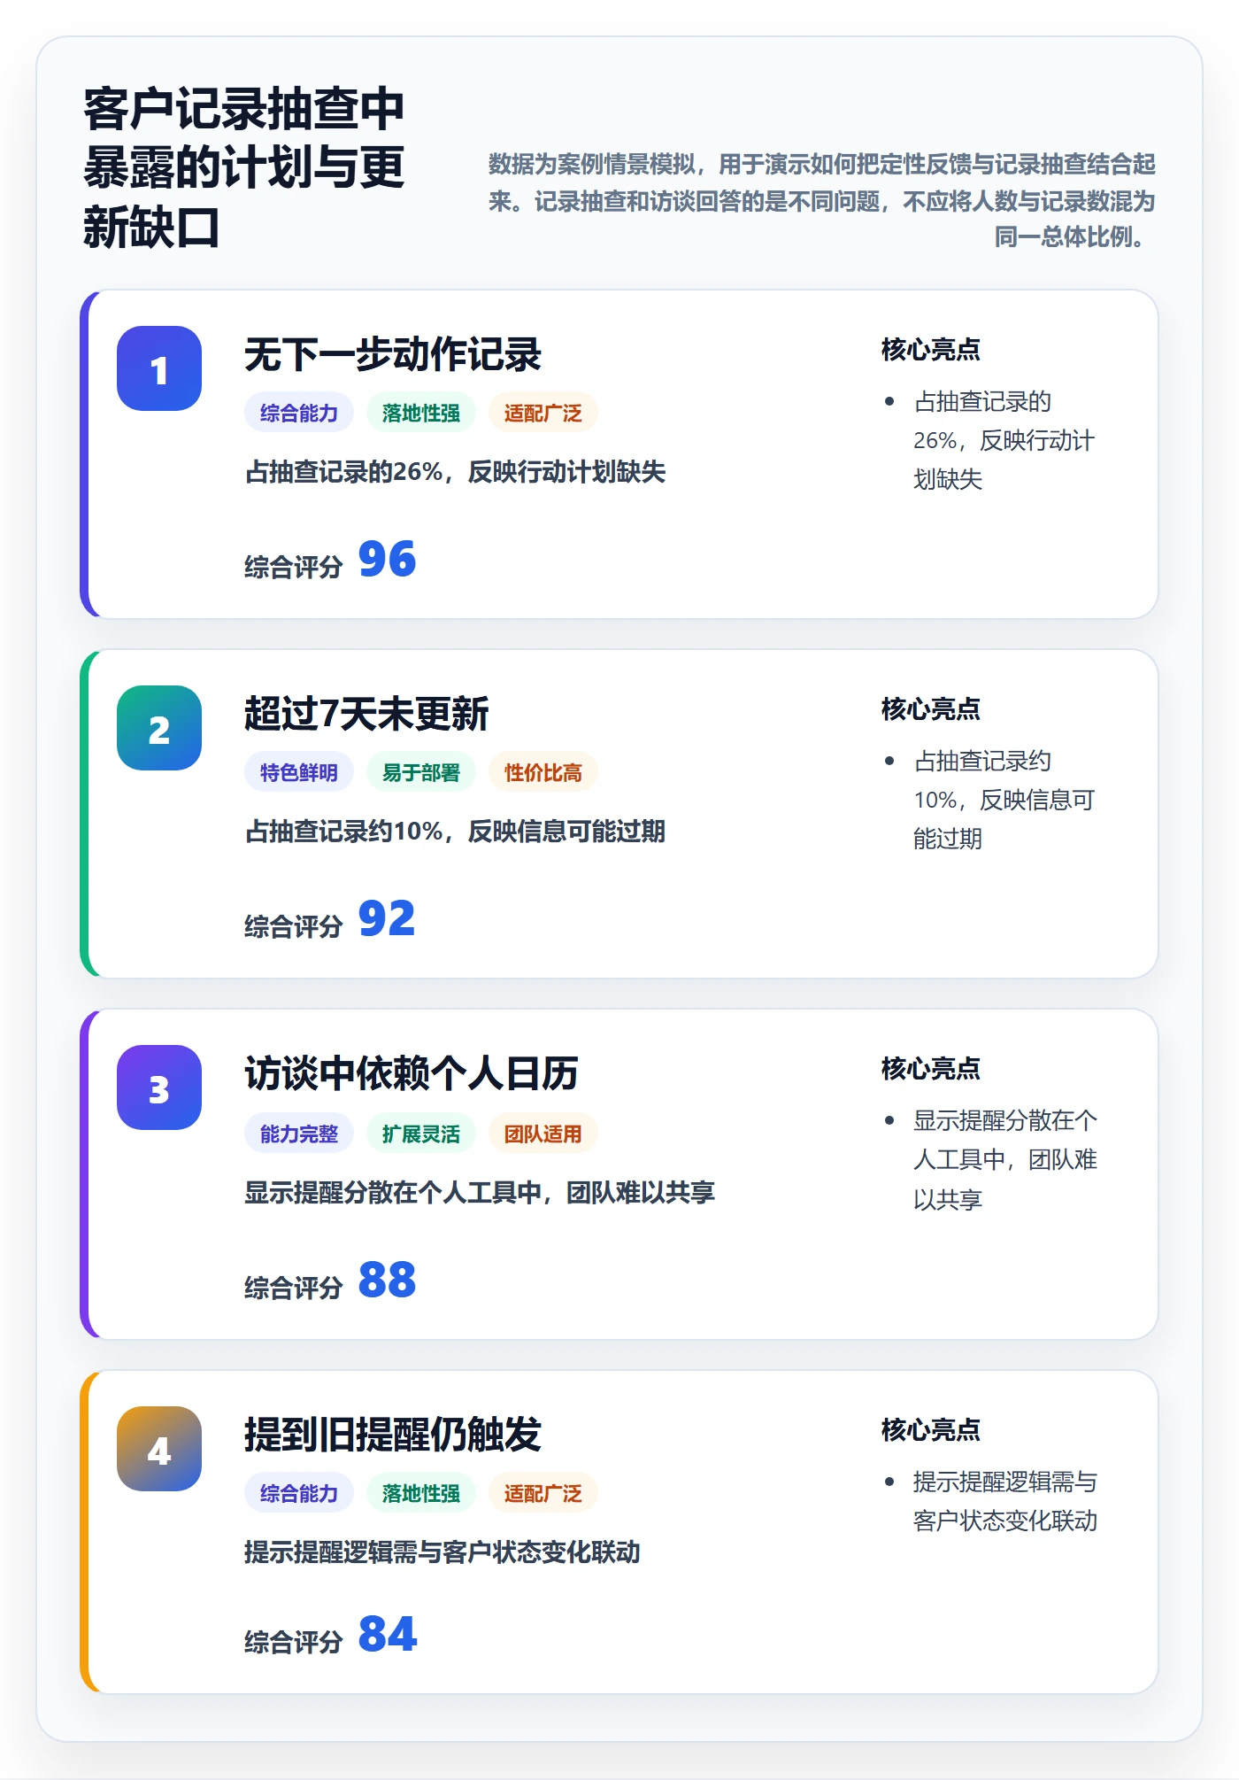Select 落地性强 tag in 无下一步动作记录 card
Viewport: 1239px width, 1780px height.
421,413
